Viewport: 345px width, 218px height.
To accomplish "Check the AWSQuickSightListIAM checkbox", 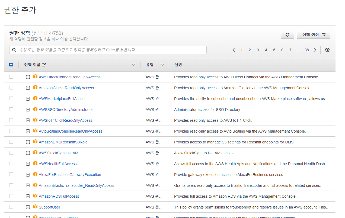I will point(11,153).
